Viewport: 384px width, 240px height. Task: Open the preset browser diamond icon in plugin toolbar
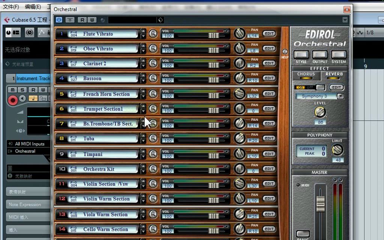(160, 20)
